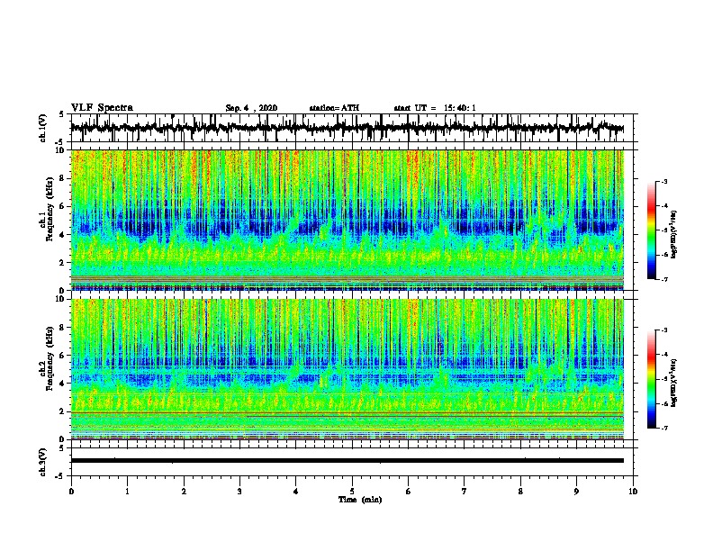
Task: Click the ch.1 spectrogram panel
Action: tap(347, 220)
